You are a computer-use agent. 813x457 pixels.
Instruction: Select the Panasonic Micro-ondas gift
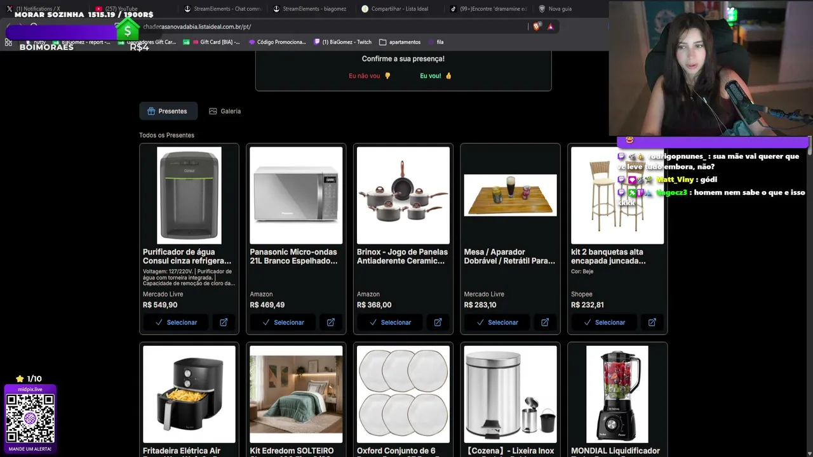[283, 322]
